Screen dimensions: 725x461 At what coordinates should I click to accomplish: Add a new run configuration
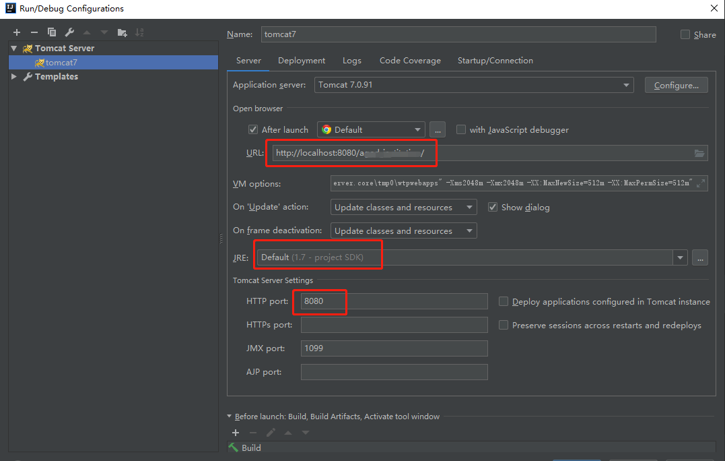coord(17,32)
